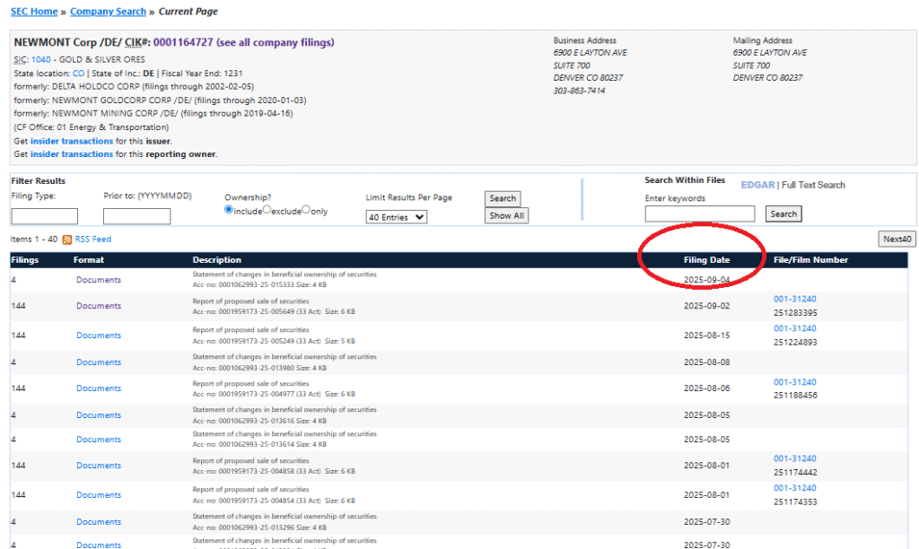Open Documents for the film 251174442 filing
This screenshot has height=549, width=919.
click(x=99, y=466)
